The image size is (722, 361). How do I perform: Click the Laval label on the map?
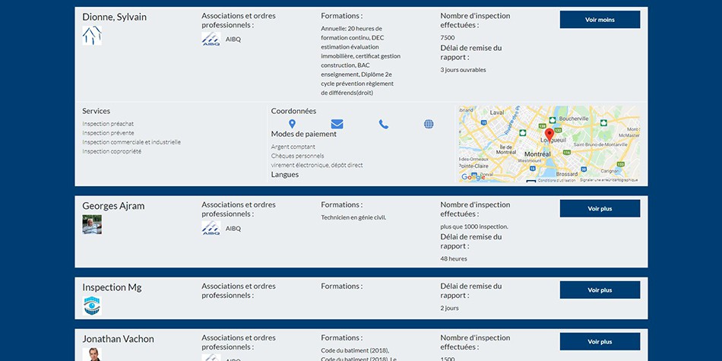pos(497,112)
